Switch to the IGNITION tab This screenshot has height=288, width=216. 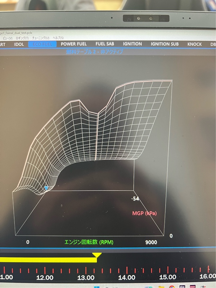coord(132,44)
